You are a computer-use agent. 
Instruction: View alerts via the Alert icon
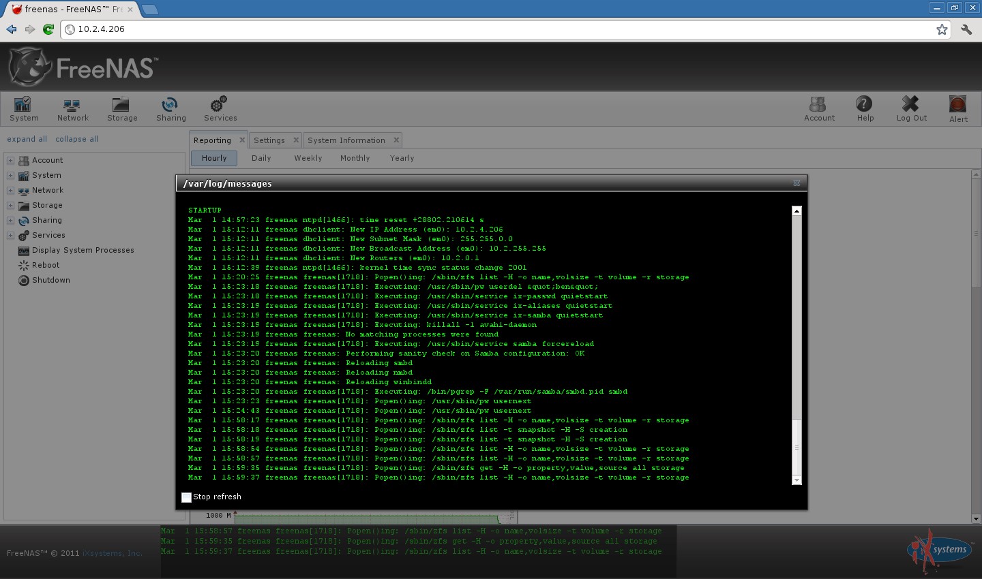pos(957,109)
